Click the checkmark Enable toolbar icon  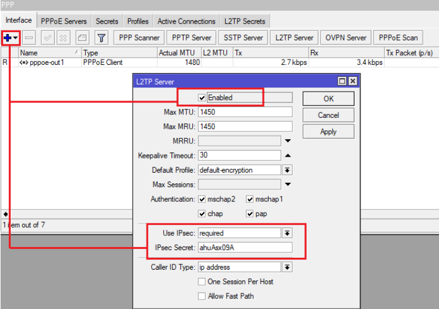48,38
